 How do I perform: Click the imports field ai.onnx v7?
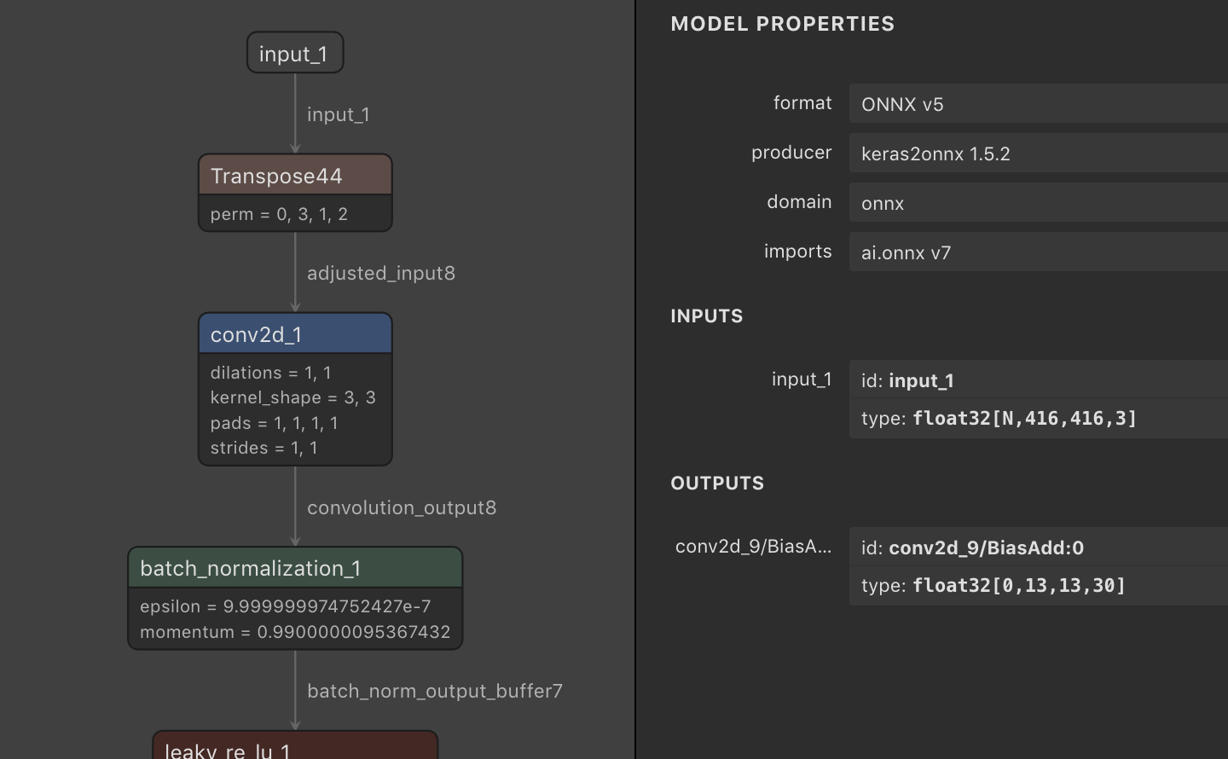[x=1039, y=252]
